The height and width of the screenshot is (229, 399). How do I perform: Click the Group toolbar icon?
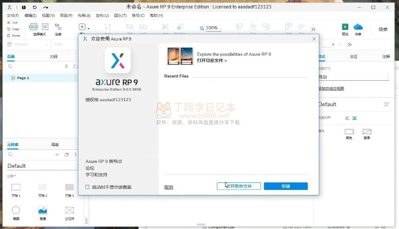coord(165,27)
